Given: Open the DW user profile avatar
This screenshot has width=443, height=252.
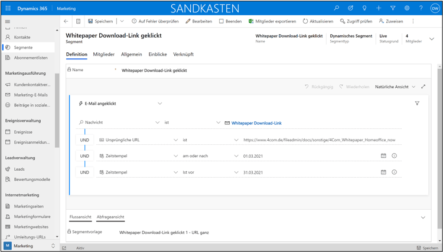Looking at the screenshot, I should (435, 8).
